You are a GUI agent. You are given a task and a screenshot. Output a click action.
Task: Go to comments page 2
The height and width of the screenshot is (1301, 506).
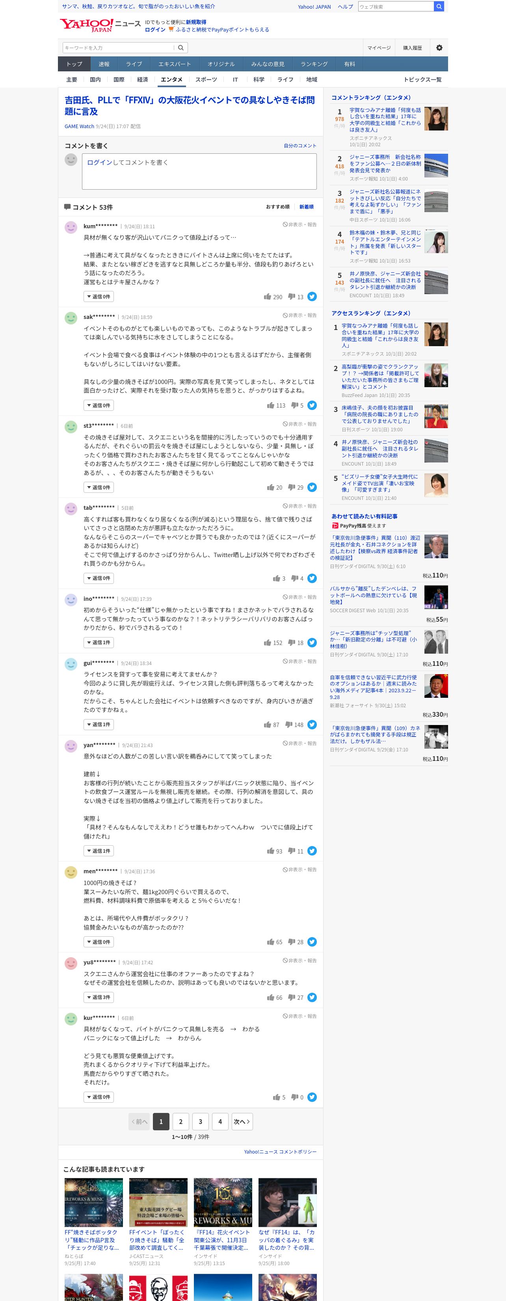pos(181,1122)
